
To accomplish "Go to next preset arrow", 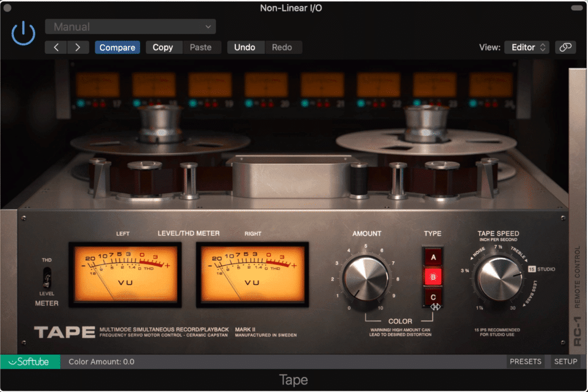I will pyautogui.click(x=78, y=48).
